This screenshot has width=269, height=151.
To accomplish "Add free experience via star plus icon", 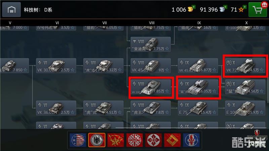I will coord(245,7).
